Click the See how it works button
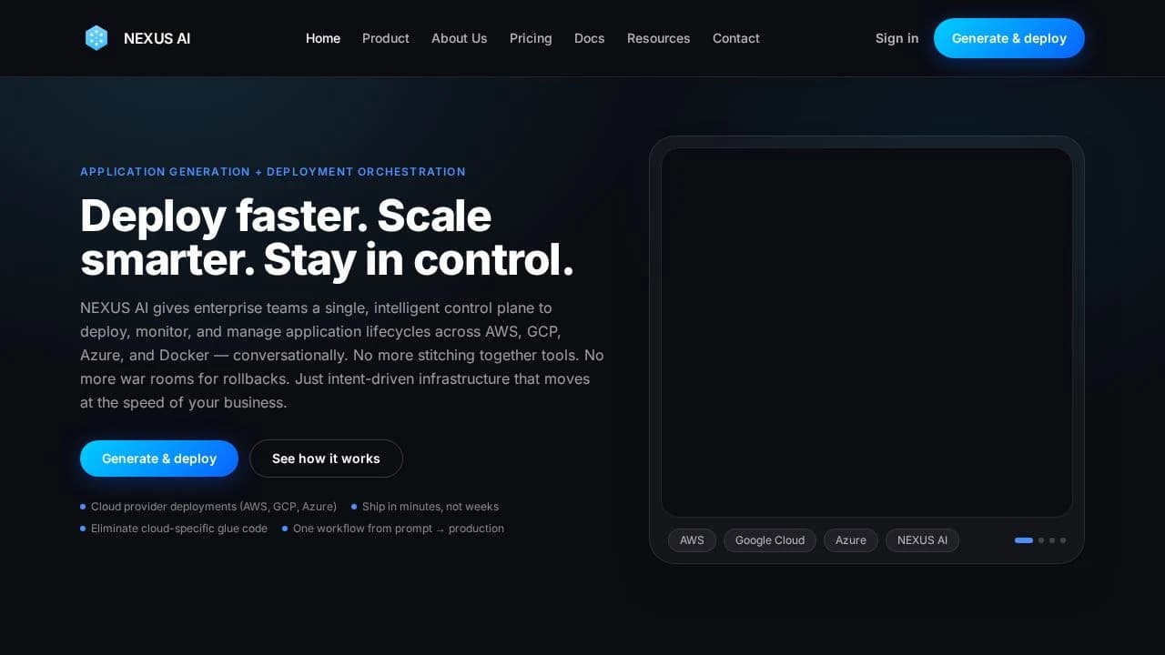The height and width of the screenshot is (655, 1165). click(326, 458)
